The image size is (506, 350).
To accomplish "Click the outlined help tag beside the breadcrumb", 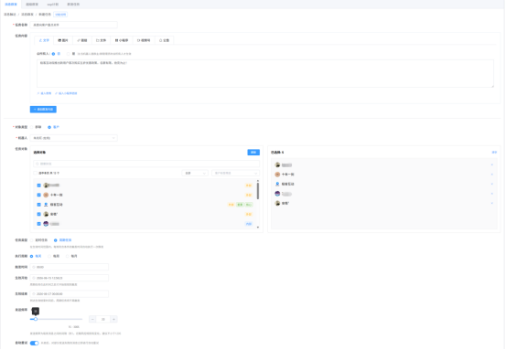I will 60,15.
